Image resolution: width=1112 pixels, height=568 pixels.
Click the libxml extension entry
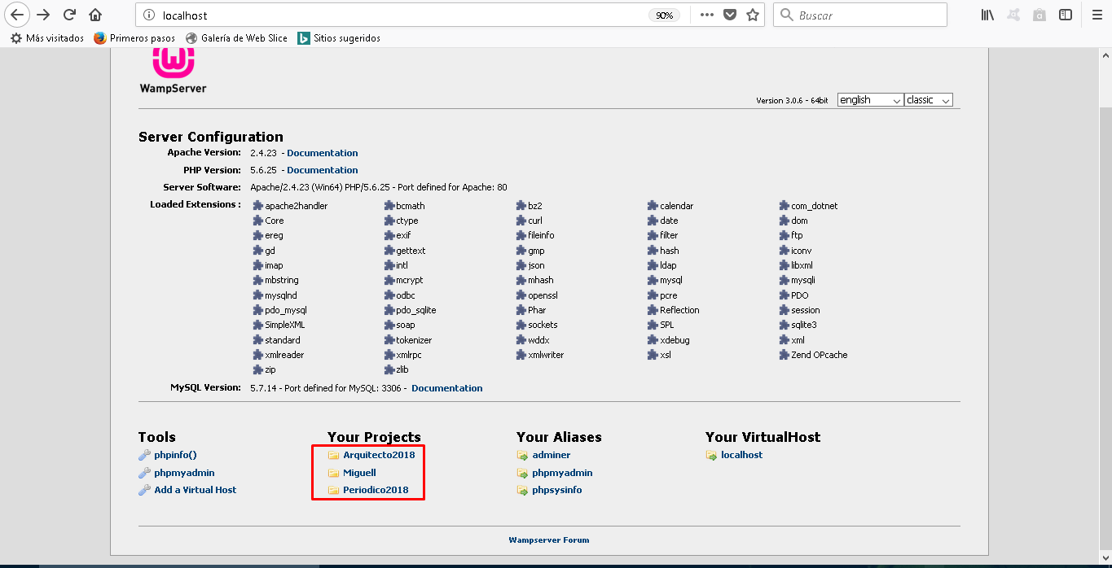click(x=796, y=265)
